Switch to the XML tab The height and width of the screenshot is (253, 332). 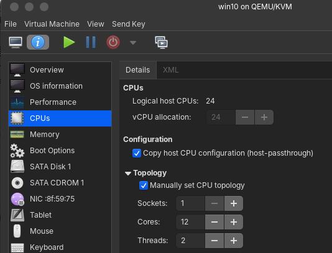[x=170, y=70]
